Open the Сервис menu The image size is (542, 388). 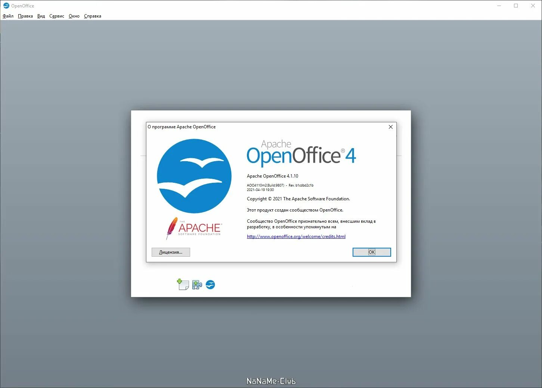[56, 16]
